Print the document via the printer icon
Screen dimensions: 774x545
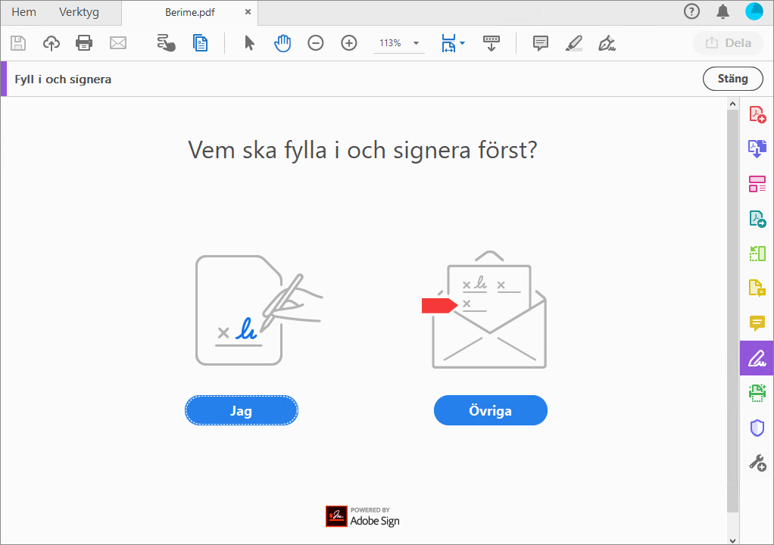[84, 43]
